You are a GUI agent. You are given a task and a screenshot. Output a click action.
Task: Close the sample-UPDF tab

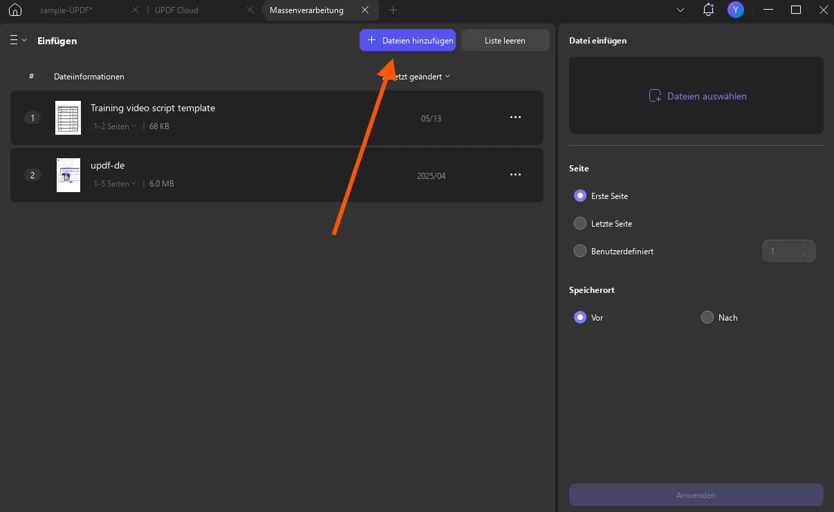click(135, 10)
